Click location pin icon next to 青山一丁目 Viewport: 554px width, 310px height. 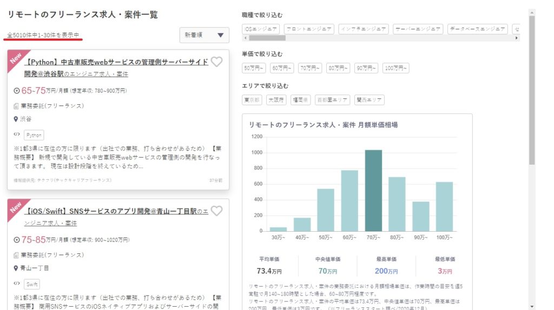click(16, 268)
